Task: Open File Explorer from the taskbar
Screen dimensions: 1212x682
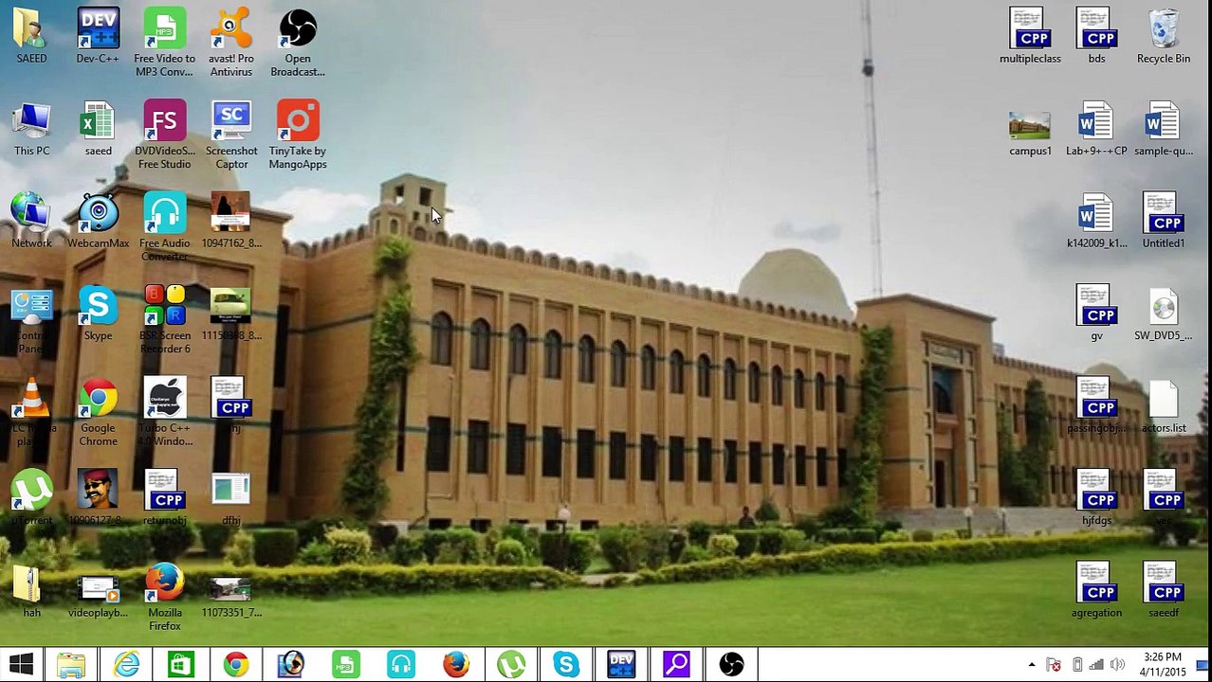Action: [71, 664]
